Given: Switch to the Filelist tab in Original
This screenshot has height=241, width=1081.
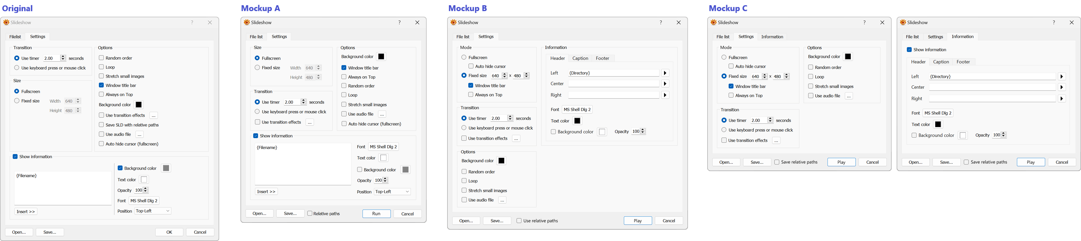Looking at the screenshot, I should [x=15, y=37].
